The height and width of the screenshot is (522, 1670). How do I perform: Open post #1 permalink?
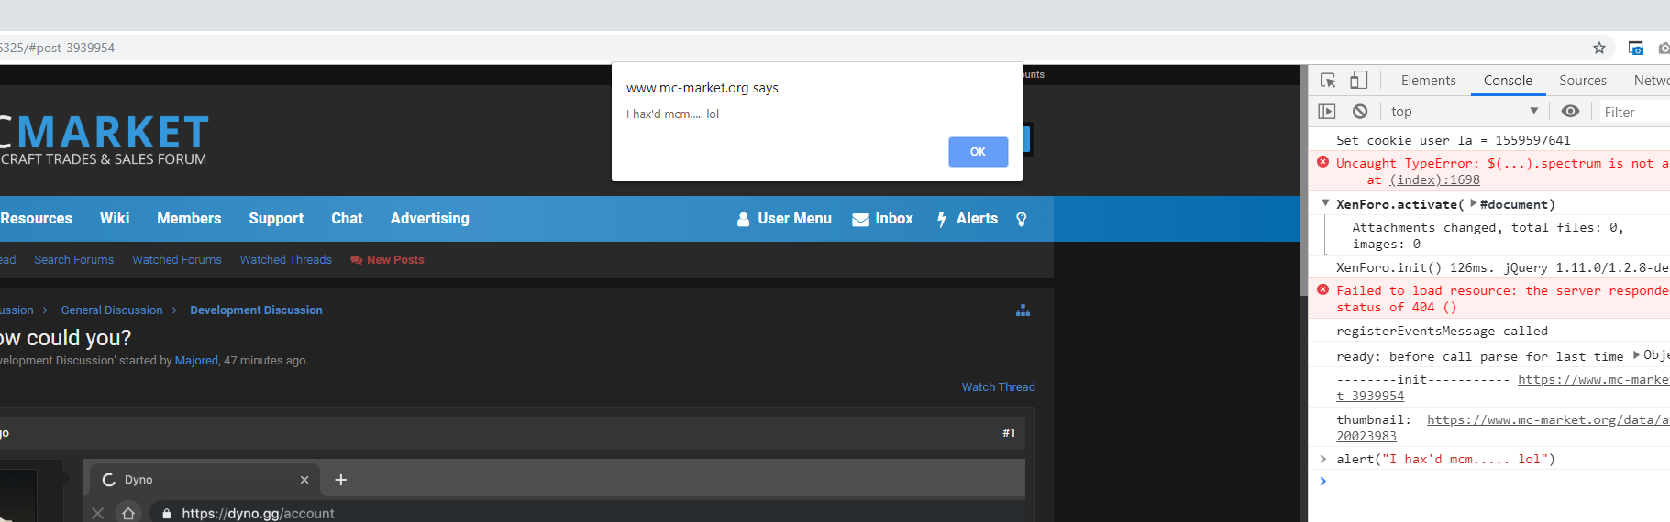click(1009, 433)
